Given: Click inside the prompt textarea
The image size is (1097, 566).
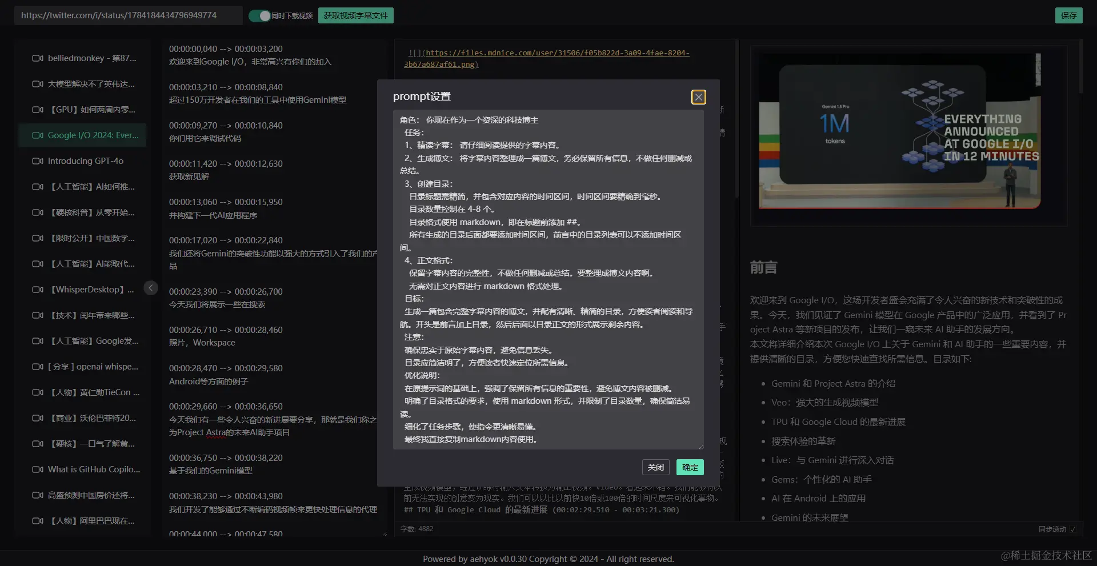Looking at the screenshot, I should pos(548,279).
